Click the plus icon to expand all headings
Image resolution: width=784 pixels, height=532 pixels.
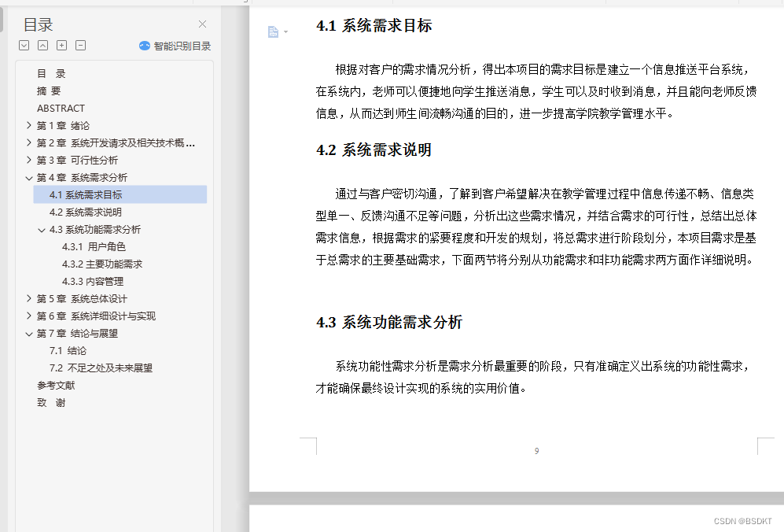(x=61, y=46)
